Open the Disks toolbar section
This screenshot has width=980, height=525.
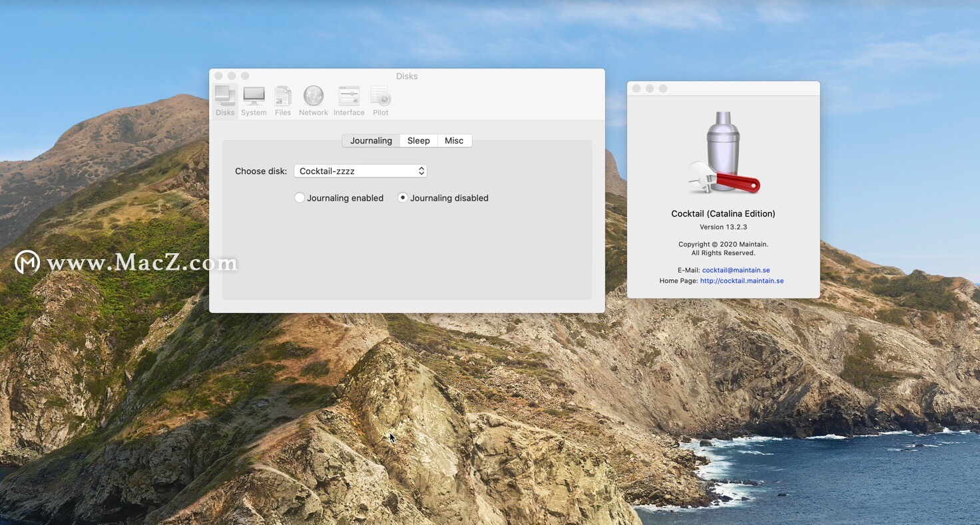point(225,100)
